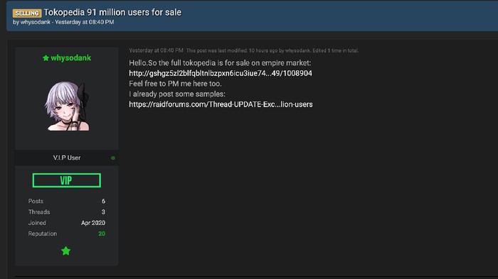Open the raidforums samples thread link
The width and height of the screenshot is (498, 279).
pyautogui.click(x=221, y=104)
